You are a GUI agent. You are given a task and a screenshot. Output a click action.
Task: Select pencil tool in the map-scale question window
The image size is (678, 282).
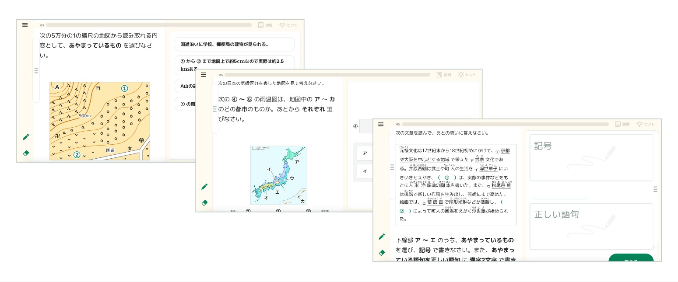click(x=25, y=137)
